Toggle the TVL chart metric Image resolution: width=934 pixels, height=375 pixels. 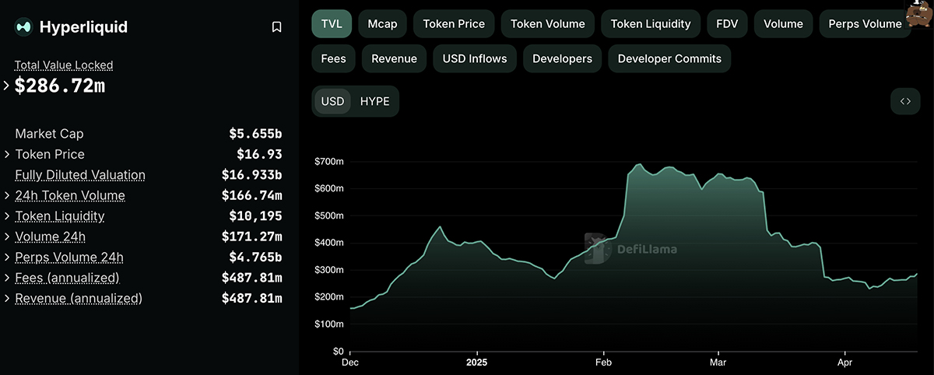click(x=332, y=23)
